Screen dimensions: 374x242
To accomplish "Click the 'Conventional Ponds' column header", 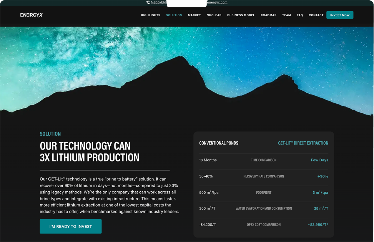I will click(x=219, y=143).
